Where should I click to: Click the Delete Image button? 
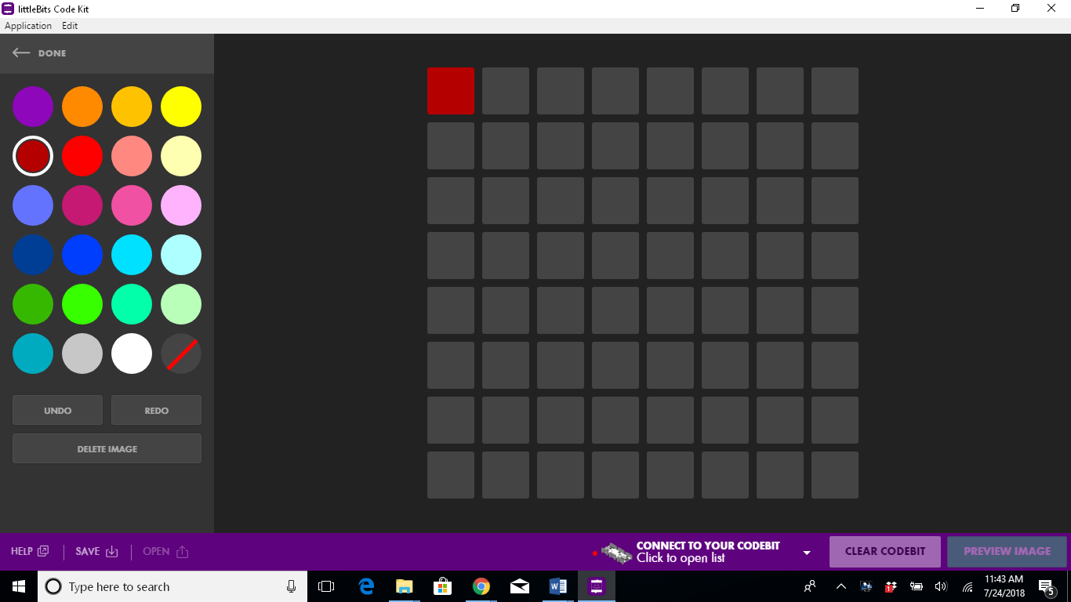pyautogui.click(x=107, y=449)
